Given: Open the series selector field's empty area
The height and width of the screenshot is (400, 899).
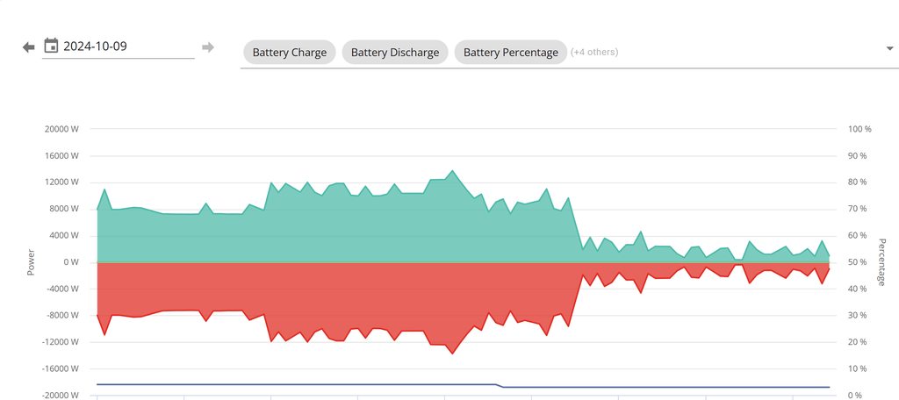Looking at the screenshot, I should pyautogui.click(x=746, y=53).
